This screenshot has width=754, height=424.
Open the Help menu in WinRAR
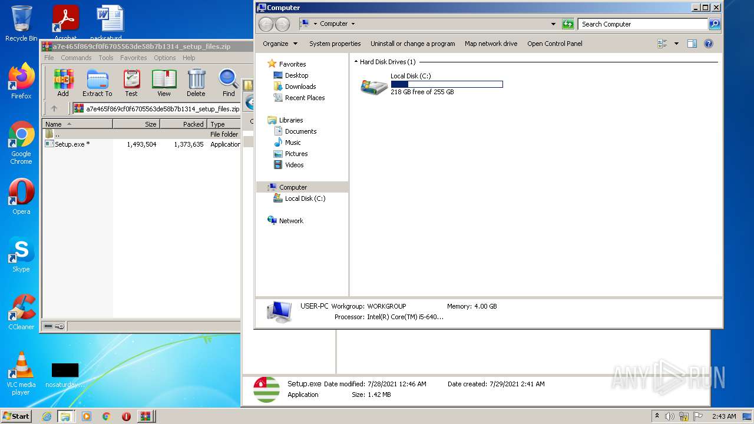(x=188, y=58)
